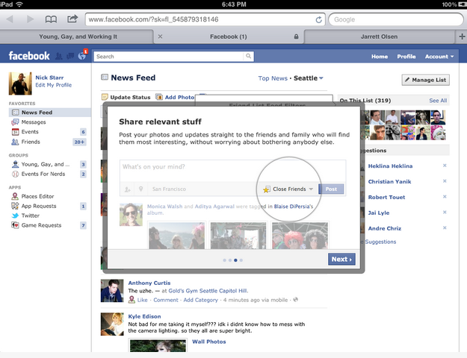467x358 pixels.
Task: Click Update Status option
Action: tap(126, 97)
